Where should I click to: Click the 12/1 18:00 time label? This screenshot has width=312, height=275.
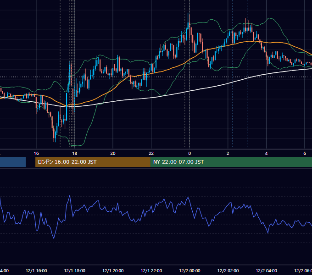(x=75, y=270)
